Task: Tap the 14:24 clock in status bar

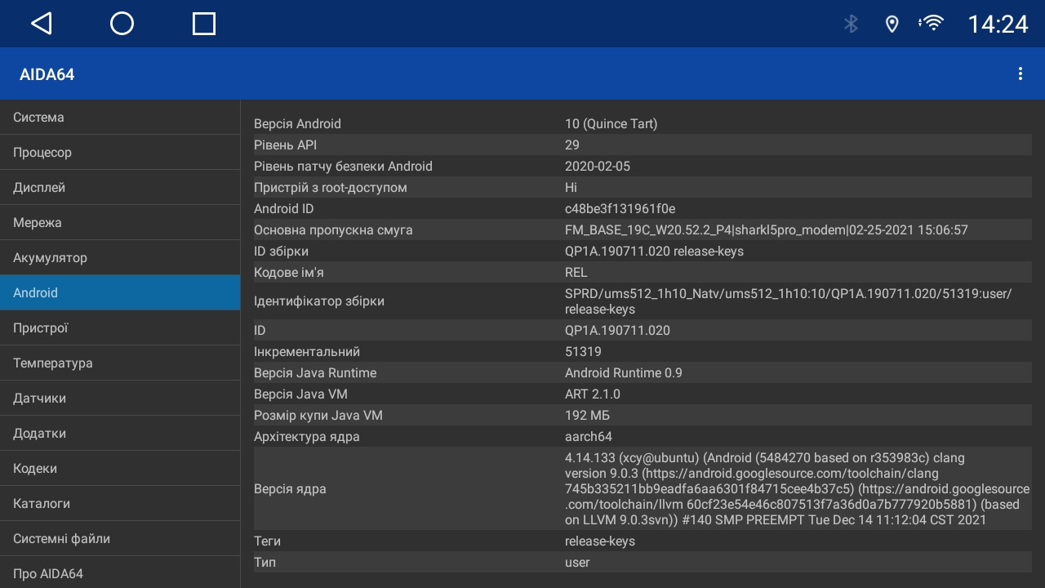Action: click(x=998, y=24)
